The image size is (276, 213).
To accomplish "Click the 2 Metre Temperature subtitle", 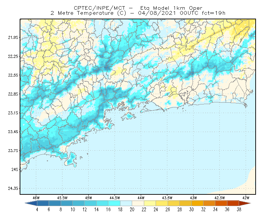I will [x=138, y=13].
